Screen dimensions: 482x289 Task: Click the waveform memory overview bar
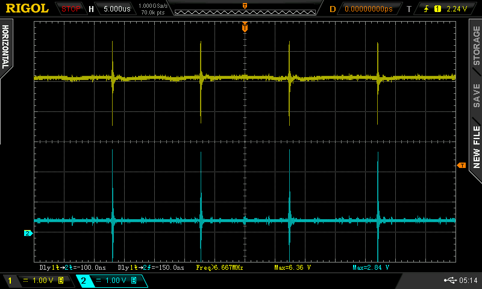244,9
